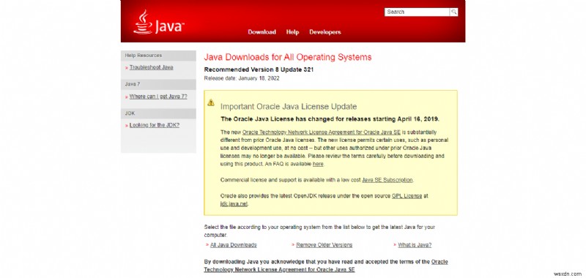Visit the jdk.java.net link
Screen dimensions: 586x278
point(234,203)
